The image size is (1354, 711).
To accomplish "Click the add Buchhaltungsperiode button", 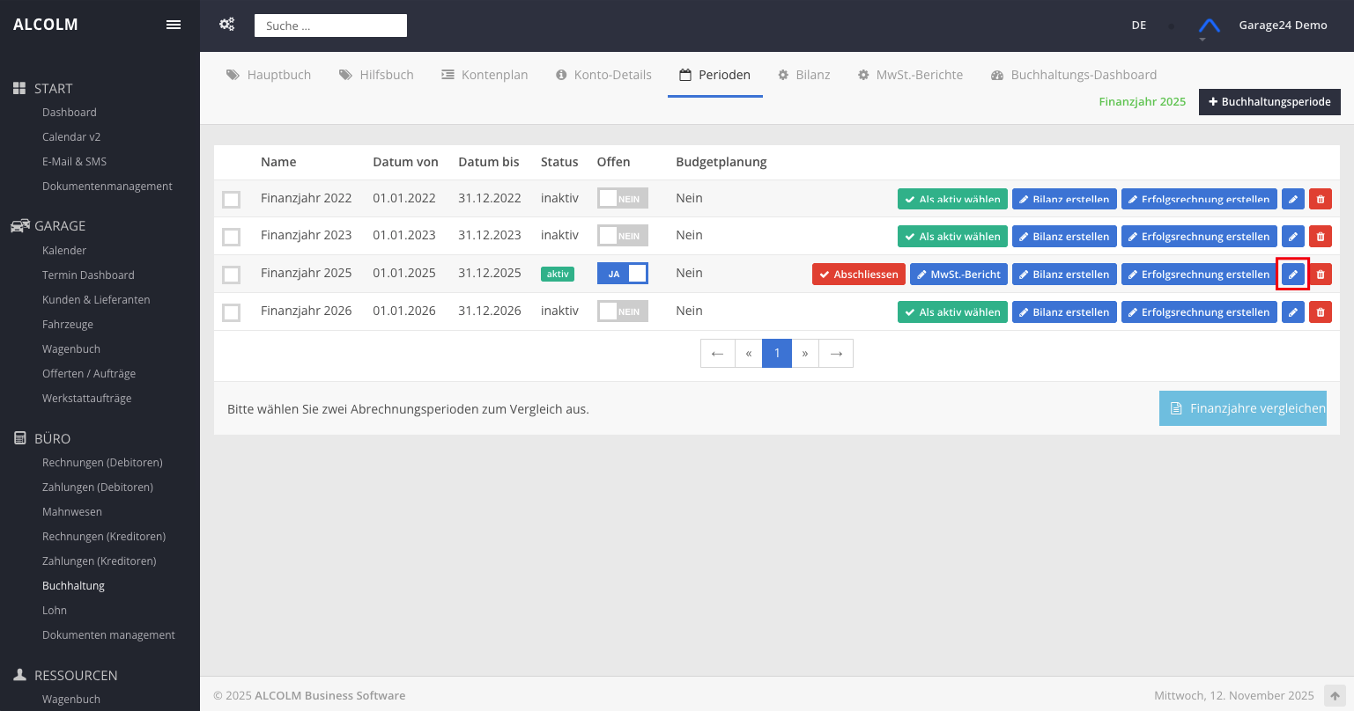I will pyautogui.click(x=1269, y=102).
